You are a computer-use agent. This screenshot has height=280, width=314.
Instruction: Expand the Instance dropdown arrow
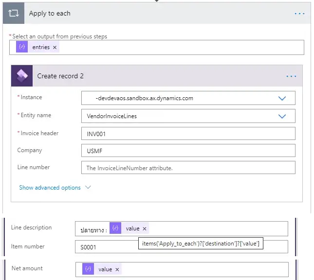(282, 98)
